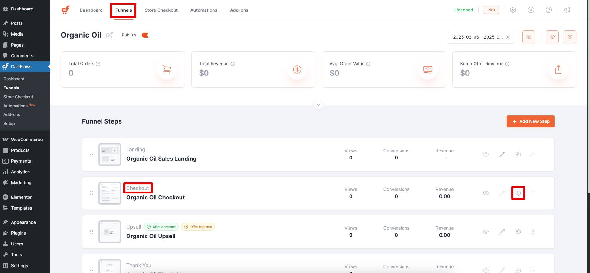Grab drag handle of Landing step
The image size is (590, 273).
[x=92, y=154]
